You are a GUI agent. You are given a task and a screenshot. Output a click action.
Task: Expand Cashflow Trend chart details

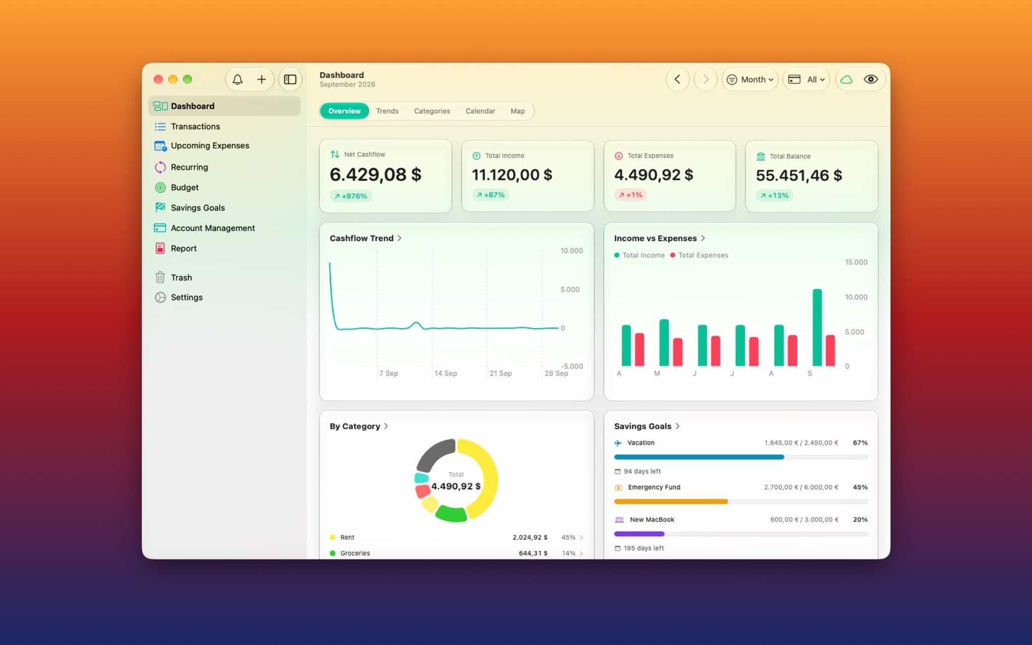(365, 238)
